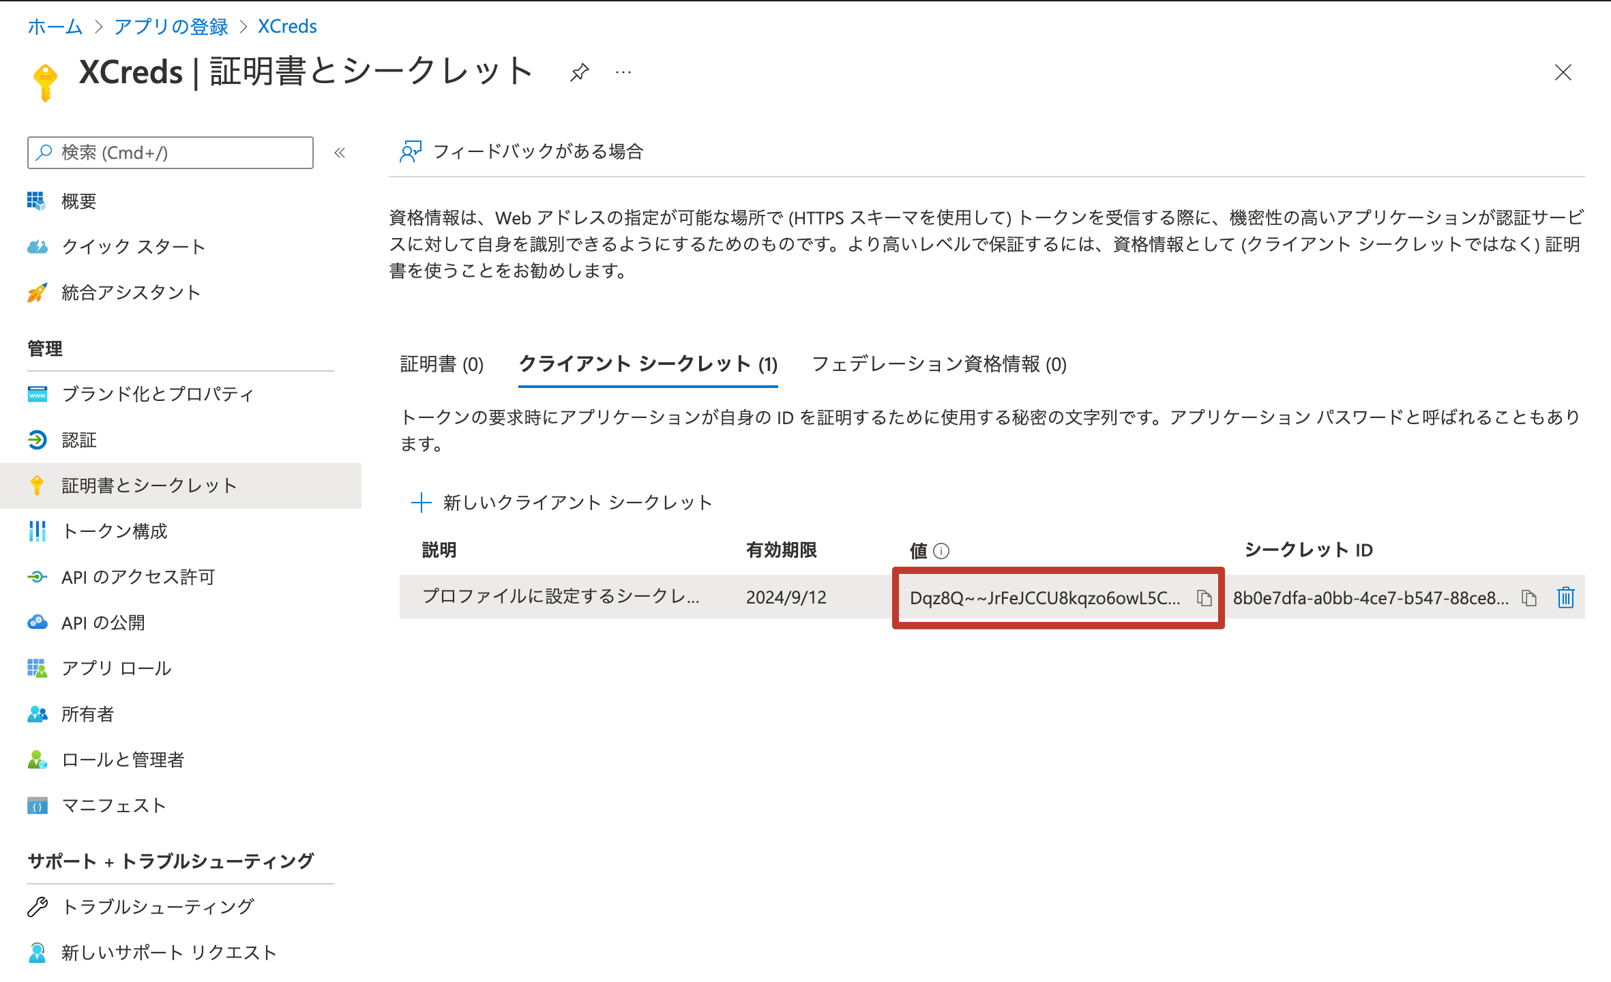Click 新しいクライアント シークレット button

(x=562, y=503)
